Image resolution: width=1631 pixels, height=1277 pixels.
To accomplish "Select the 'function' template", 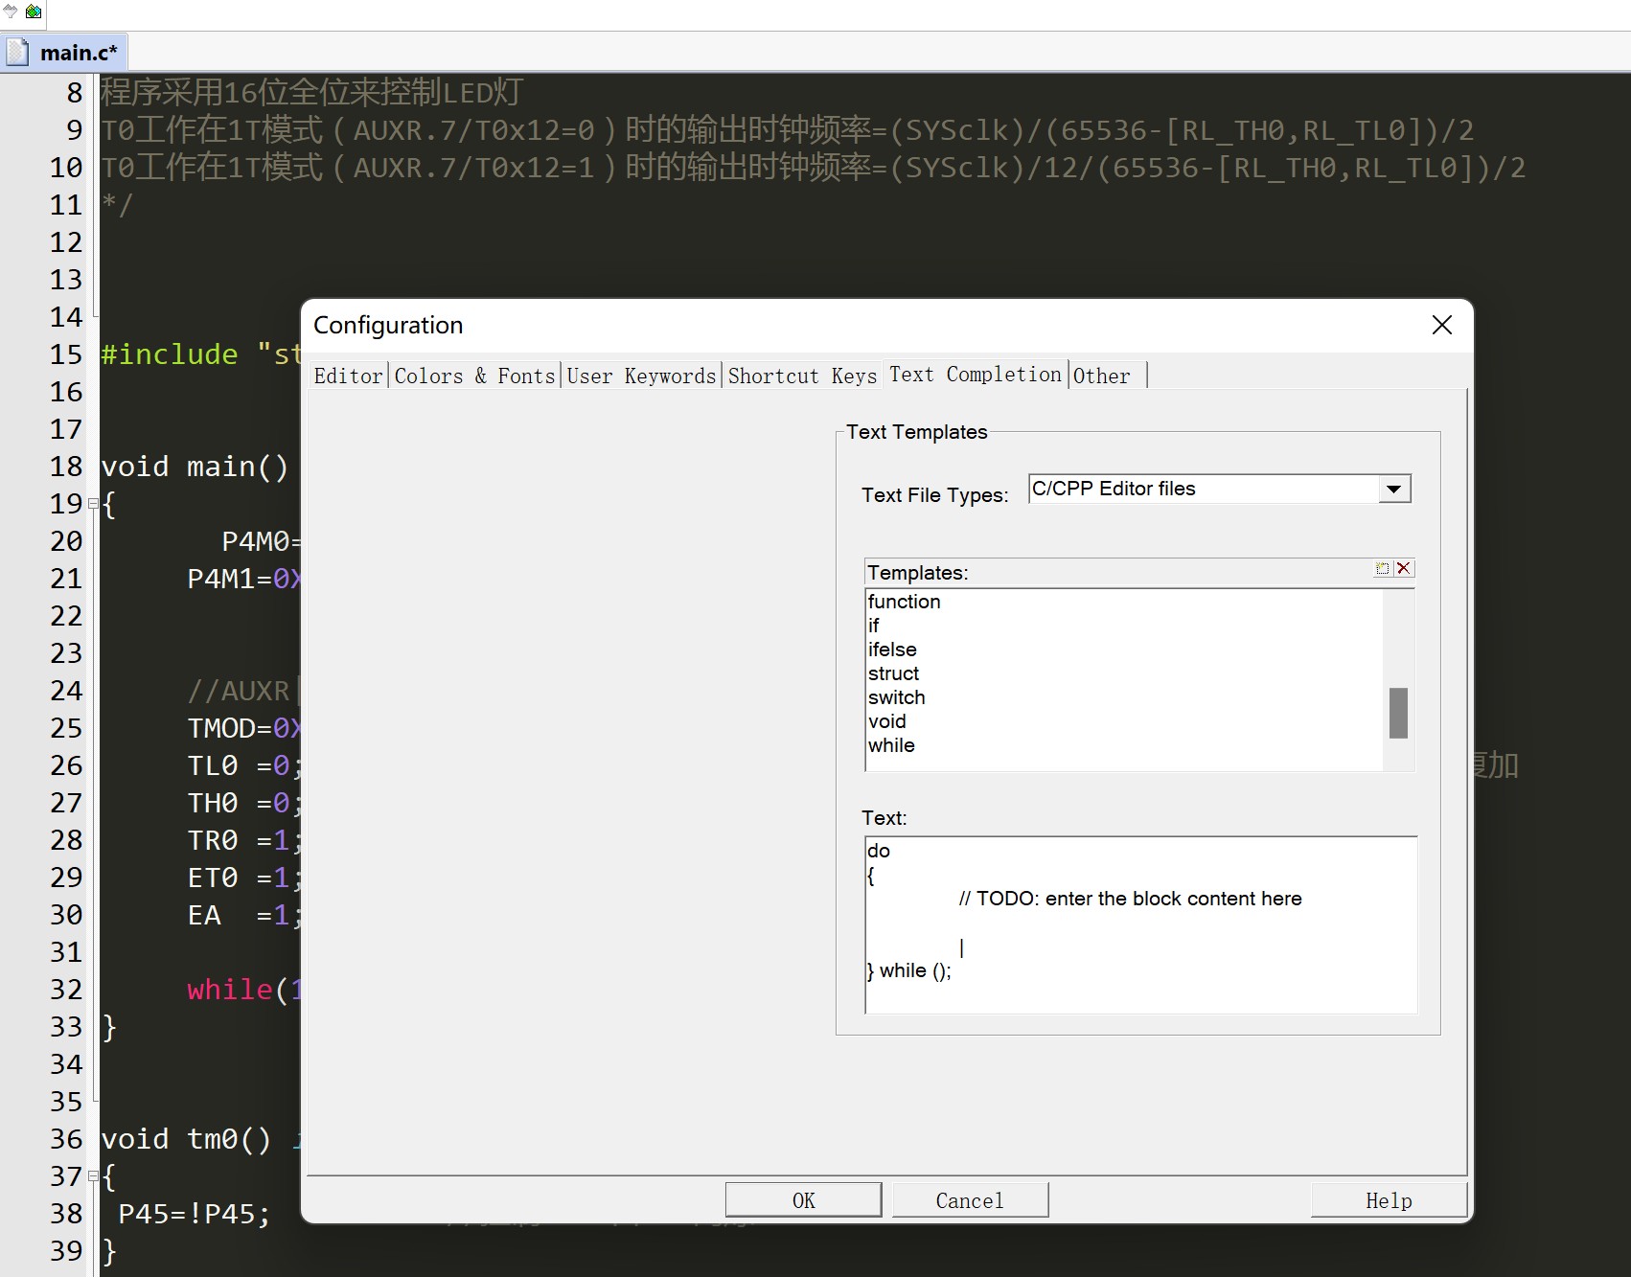I will (x=904, y=602).
